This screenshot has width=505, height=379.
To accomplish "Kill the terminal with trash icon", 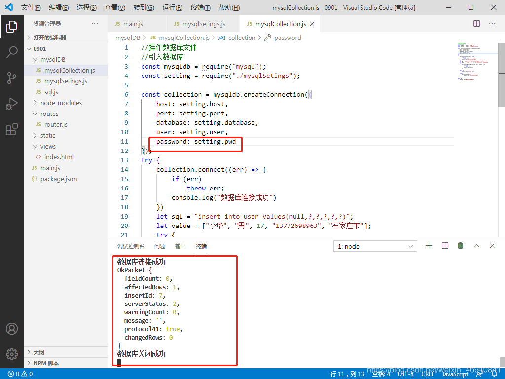I will [460, 246].
